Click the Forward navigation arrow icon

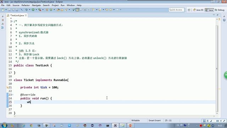pyautogui.click(x=117, y=10)
